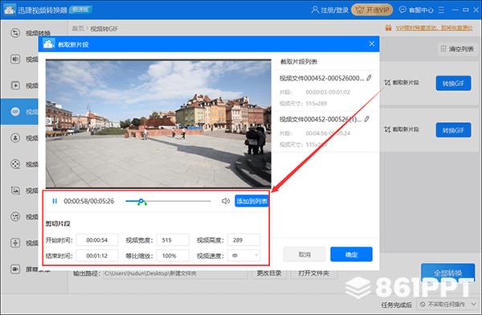The height and width of the screenshot is (315, 482).
Task: Cancel with 取消 button
Action: point(304,255)
